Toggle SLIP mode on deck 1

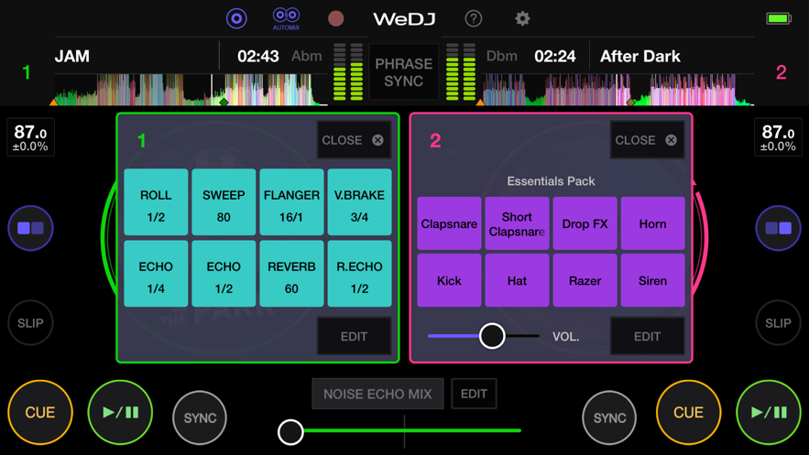(x=31, y=323)
